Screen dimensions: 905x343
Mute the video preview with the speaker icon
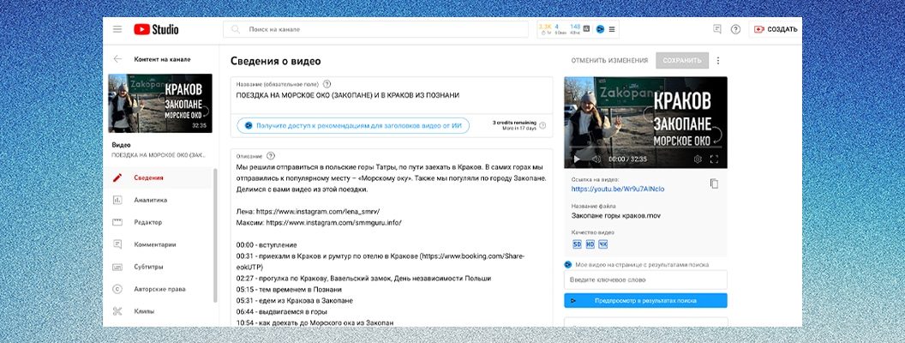[596, 159]
